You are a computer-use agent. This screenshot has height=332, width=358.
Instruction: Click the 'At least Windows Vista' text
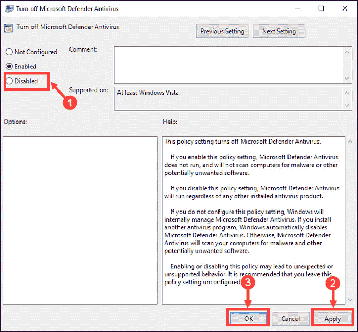coord(148,93)
